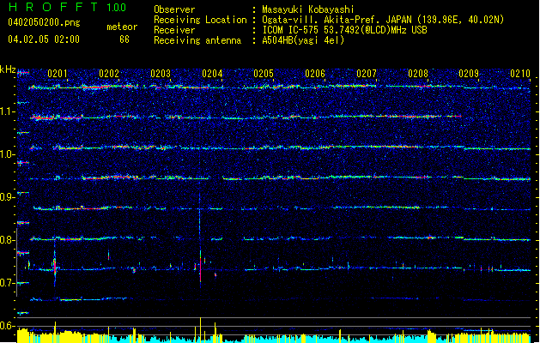This screenshot has width=540, height=343.
Task: Select the antenna text A504HB(yagi 4el)
Action: coord(303,40)
